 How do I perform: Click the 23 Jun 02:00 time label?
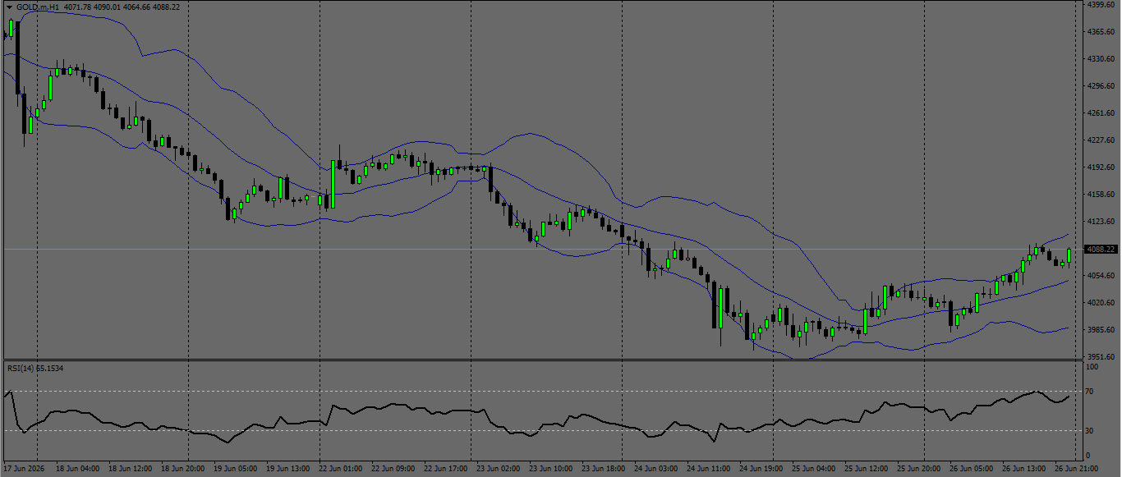[x=499, y=468]
